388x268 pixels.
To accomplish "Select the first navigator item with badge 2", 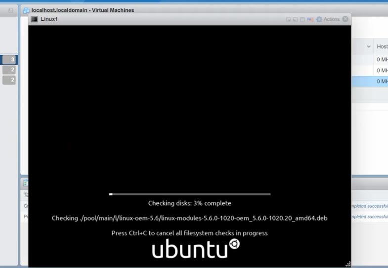I will click(9, 70).
